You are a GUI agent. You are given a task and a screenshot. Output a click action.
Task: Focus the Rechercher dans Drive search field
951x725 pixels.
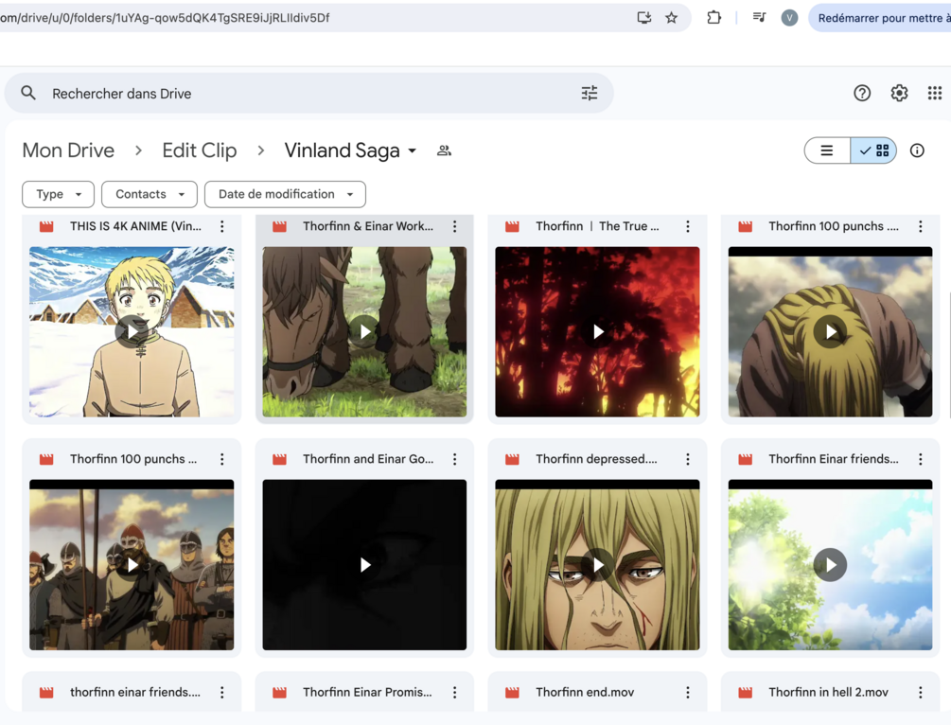309,93
